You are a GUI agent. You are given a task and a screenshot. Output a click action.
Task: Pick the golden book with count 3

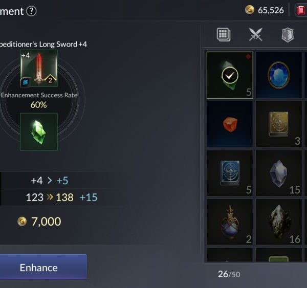[x=279, y=124]
